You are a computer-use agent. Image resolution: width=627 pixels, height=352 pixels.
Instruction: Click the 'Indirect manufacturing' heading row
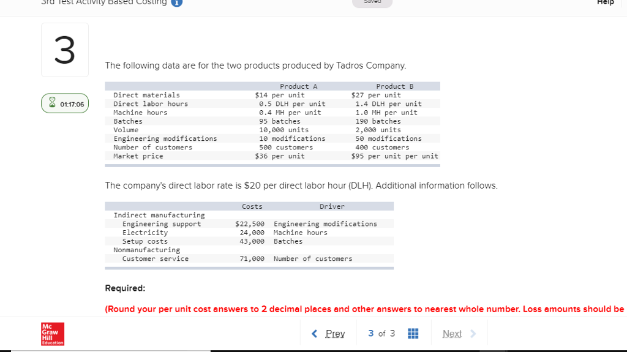[x=159, y=215]
